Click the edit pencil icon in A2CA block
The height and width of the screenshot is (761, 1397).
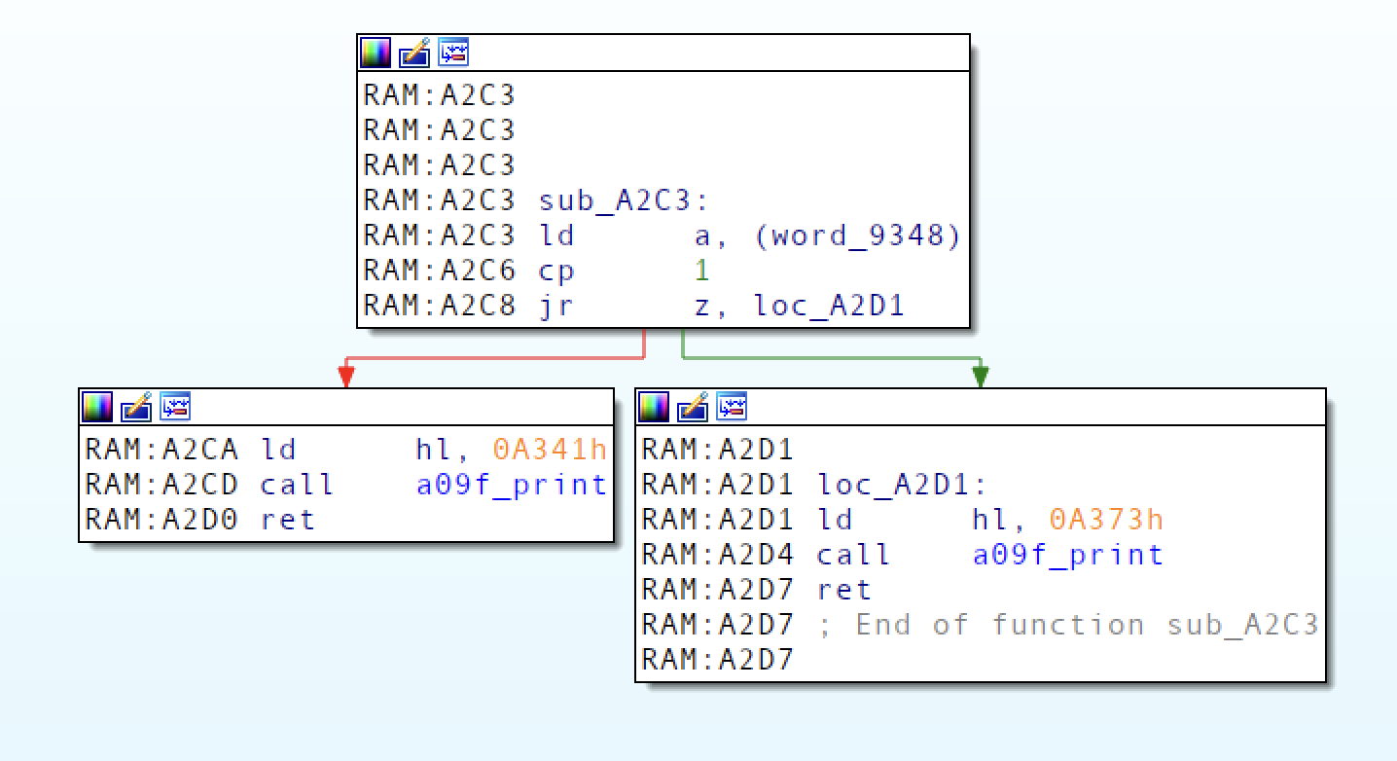(x=136, y=407)
